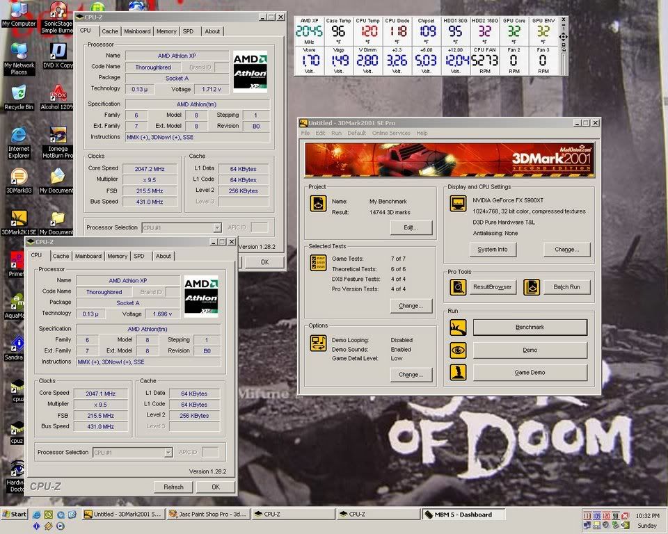
Task: Click System Info button in 3DMark
Action: coord(493,250)
